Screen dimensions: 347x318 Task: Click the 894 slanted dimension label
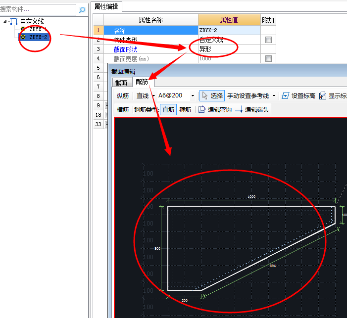(273, 266)
